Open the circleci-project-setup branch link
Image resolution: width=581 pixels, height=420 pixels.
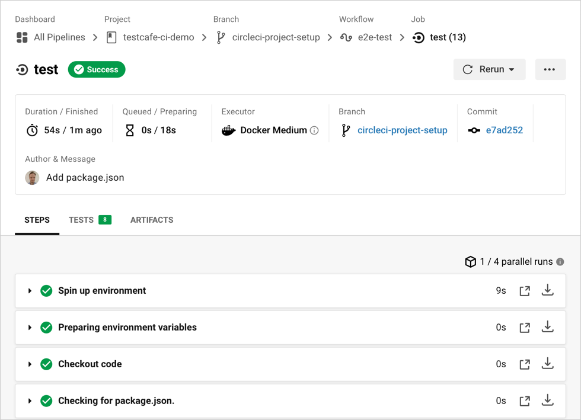402,130
